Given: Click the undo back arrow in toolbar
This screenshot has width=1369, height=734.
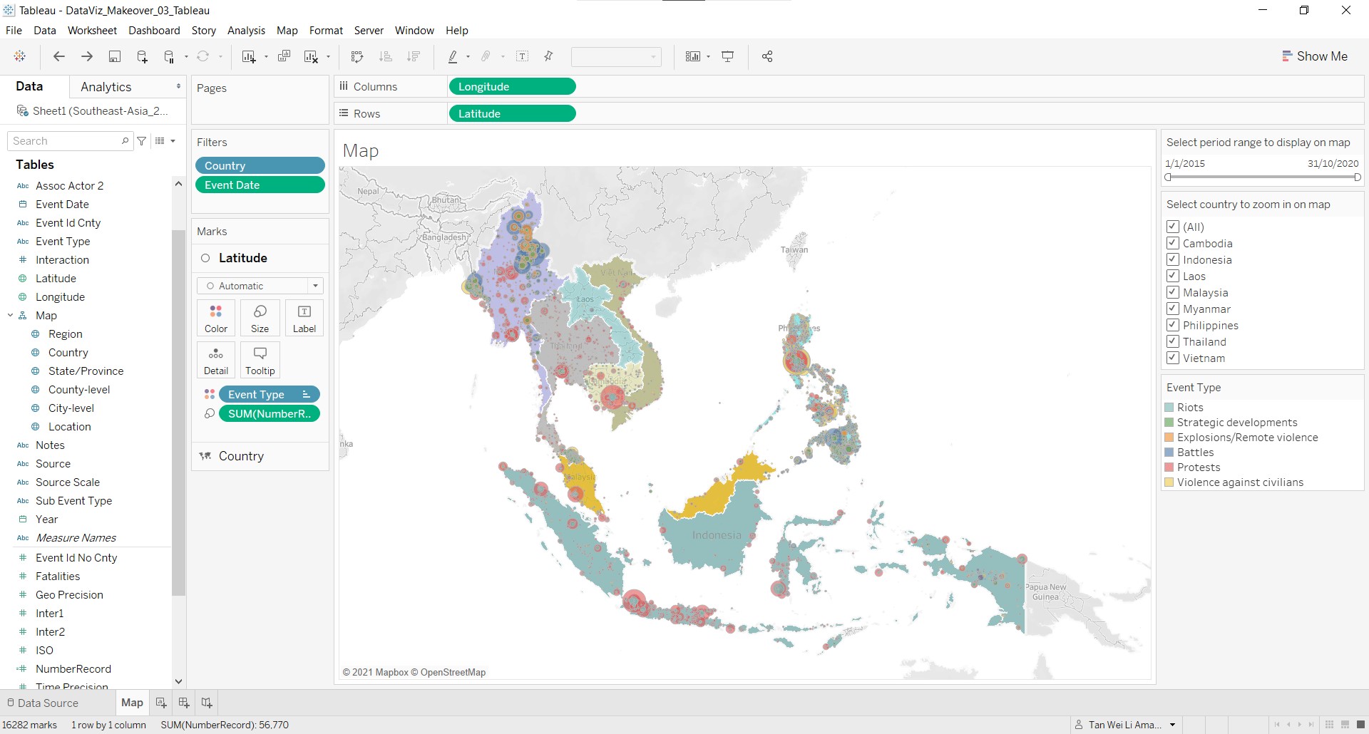Looking at the screenshot, I should (59, 56).
